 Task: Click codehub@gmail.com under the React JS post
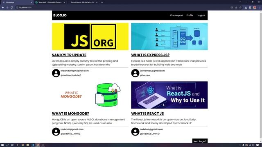tap(151, 129)
